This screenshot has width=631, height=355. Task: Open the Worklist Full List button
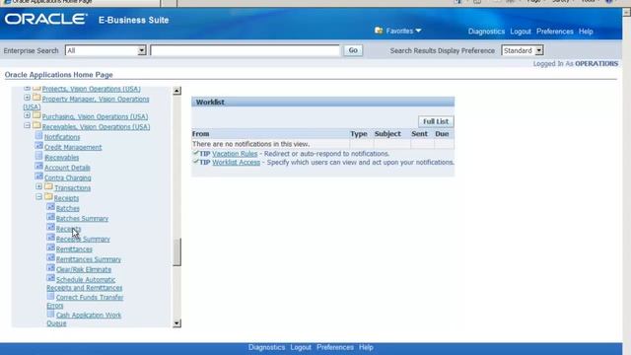tap(436, 121)
